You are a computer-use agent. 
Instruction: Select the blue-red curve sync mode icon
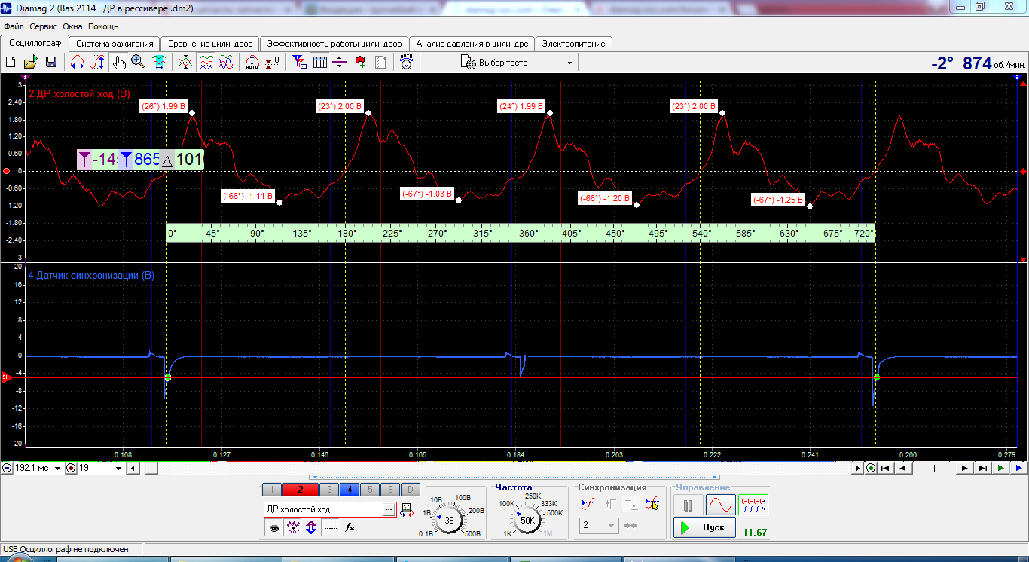(x=588, y=505)
